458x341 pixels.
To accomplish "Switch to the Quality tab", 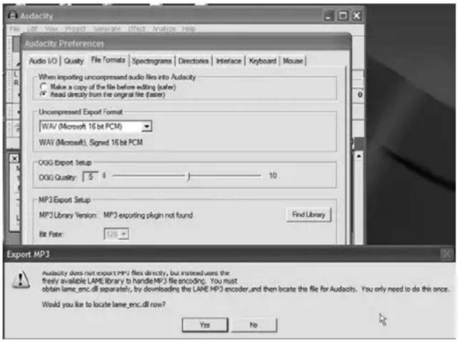I will pos(74,61).
